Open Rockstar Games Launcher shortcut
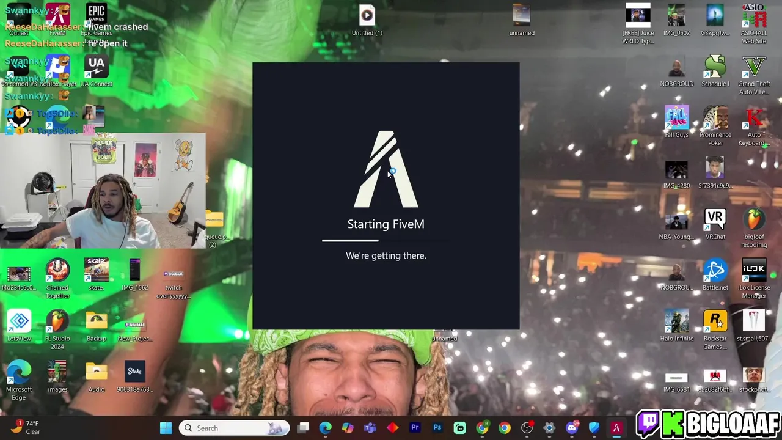Viewport: 782px width, 440px height. (x=715, y=330)
